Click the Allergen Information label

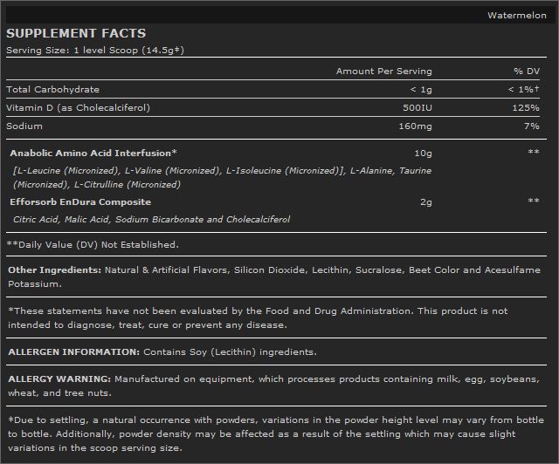(x=72, y=351)
